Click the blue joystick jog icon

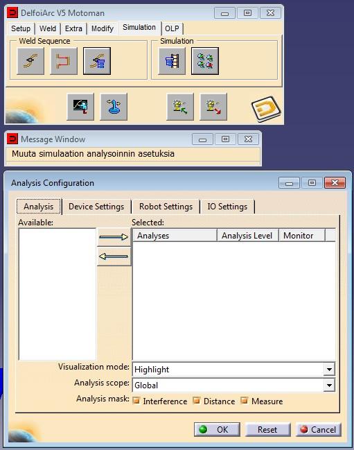(114, 107)
